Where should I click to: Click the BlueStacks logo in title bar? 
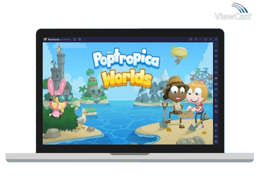(x=45, y=39)
